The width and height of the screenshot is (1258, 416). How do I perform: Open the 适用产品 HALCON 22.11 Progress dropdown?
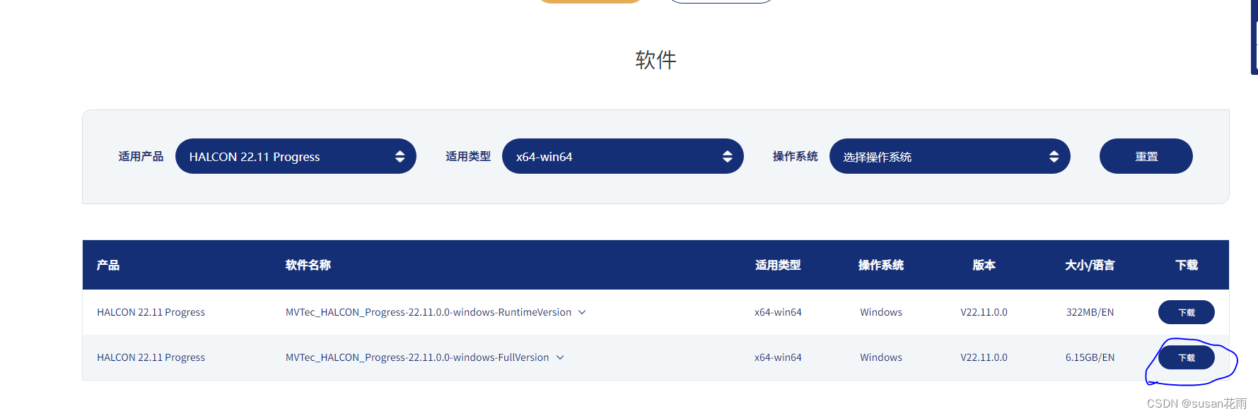296,156
